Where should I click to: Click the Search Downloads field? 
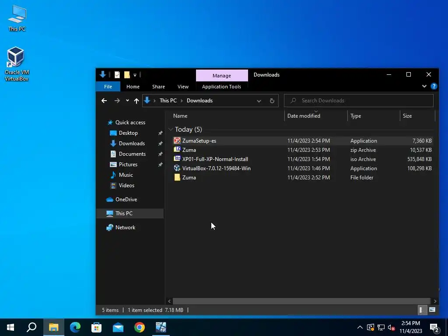359,101
